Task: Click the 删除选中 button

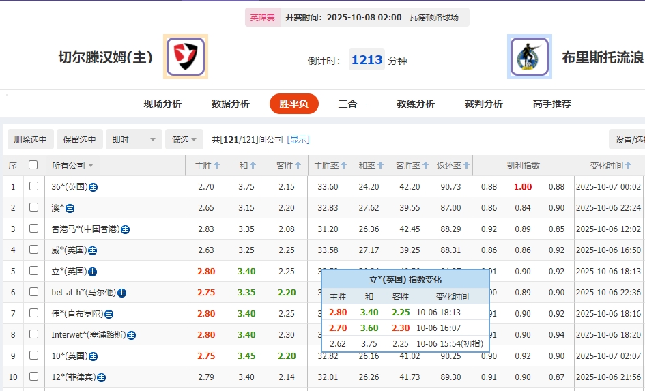Action: pyautogui.click(x=31, y=139)
